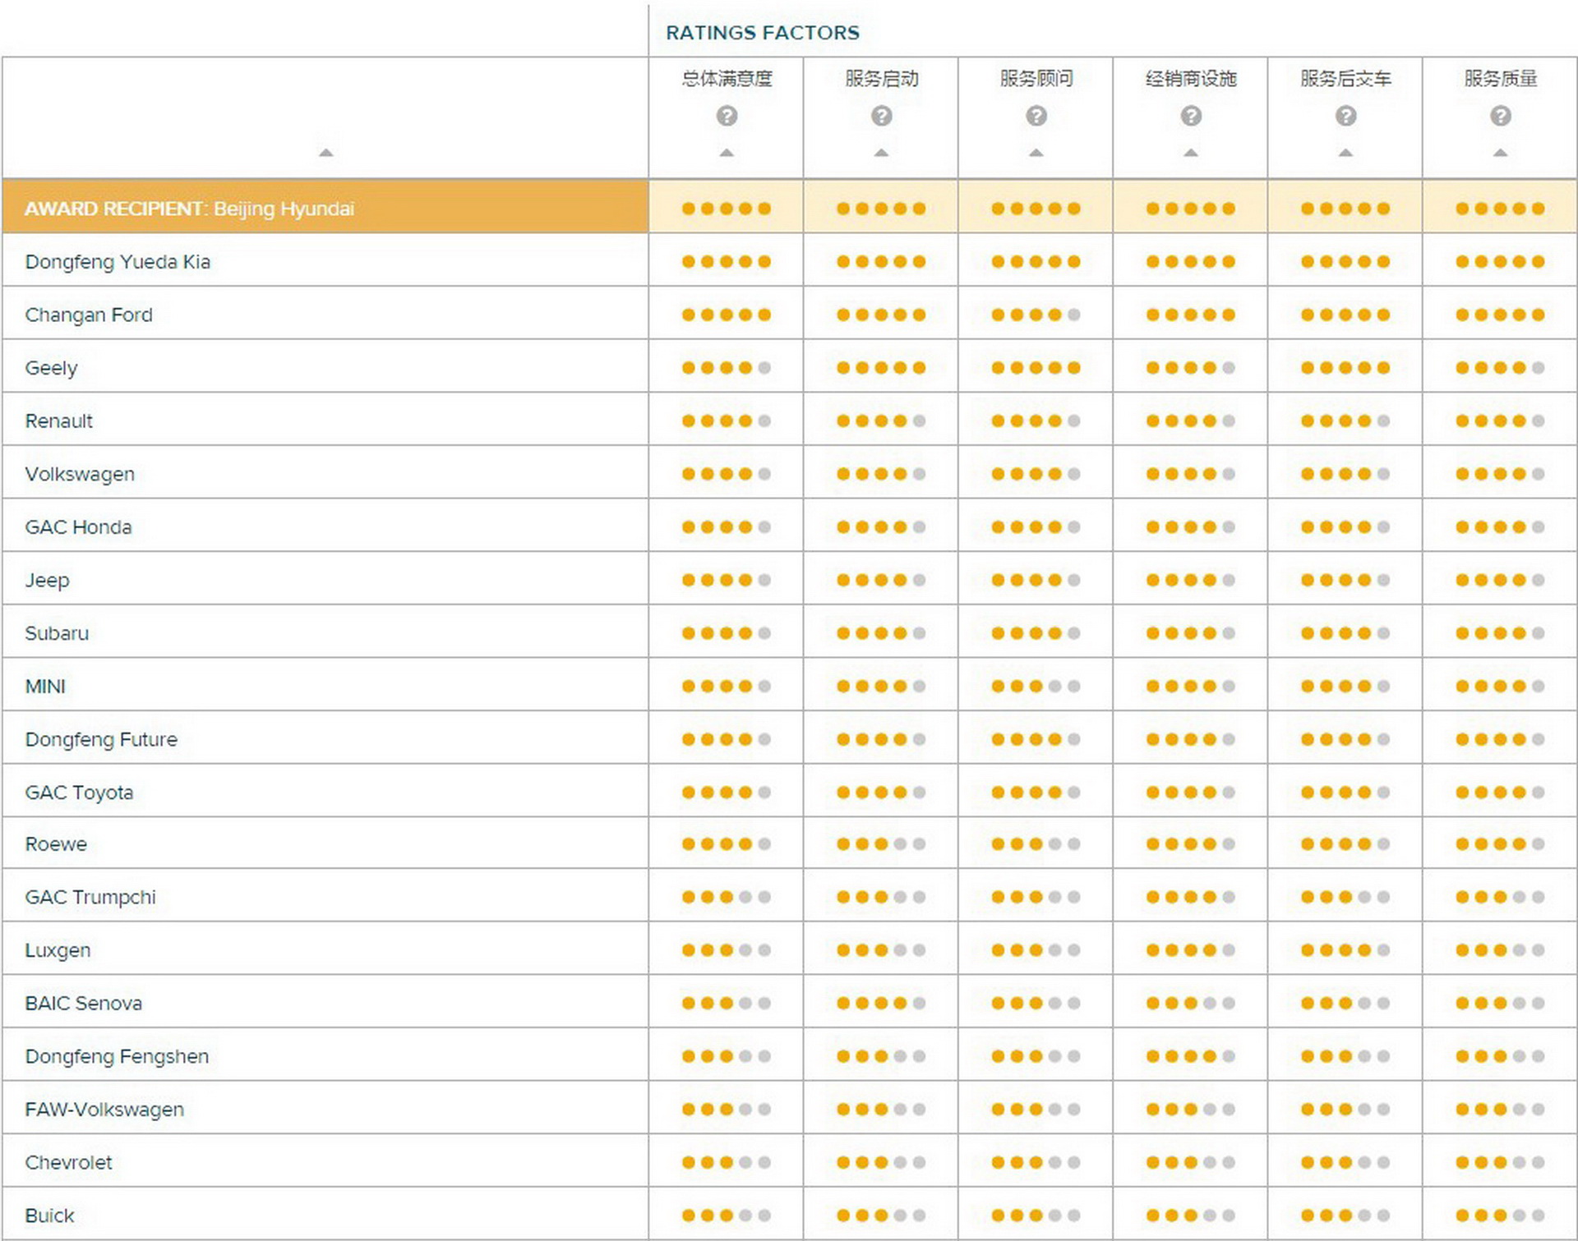Image resolution: width=1578 pixels, height=1241 pixels.
Task: Select the Dongfeng Future row name
Action: coord(101,739)
